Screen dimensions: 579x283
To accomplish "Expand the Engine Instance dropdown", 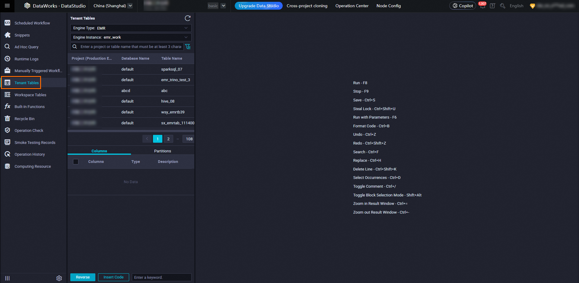I will (131, 37).
